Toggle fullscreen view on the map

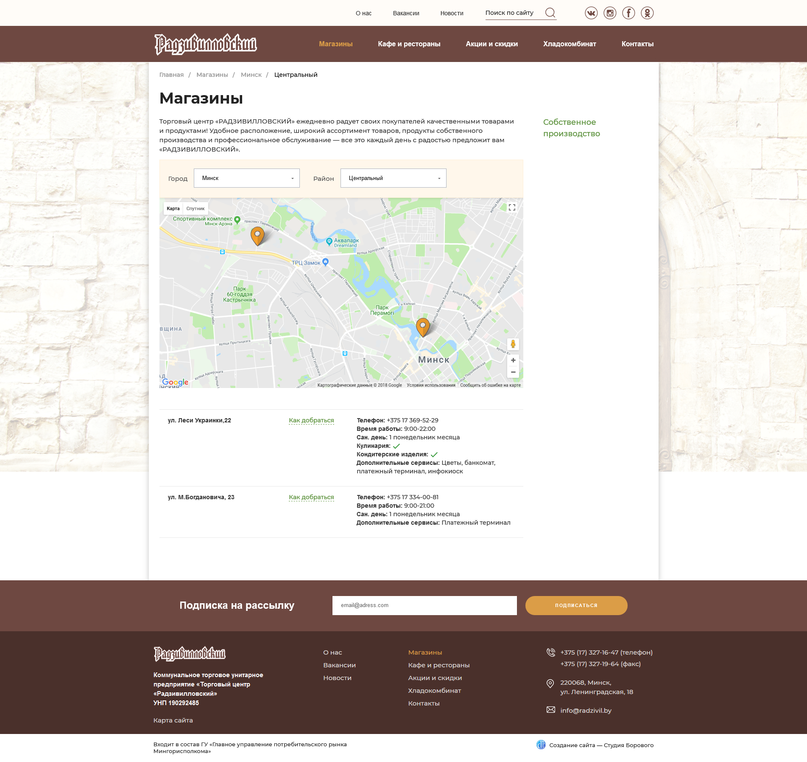512,208
